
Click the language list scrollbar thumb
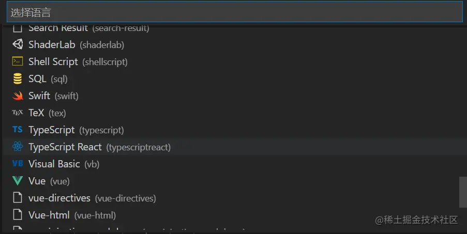point(463,192)
